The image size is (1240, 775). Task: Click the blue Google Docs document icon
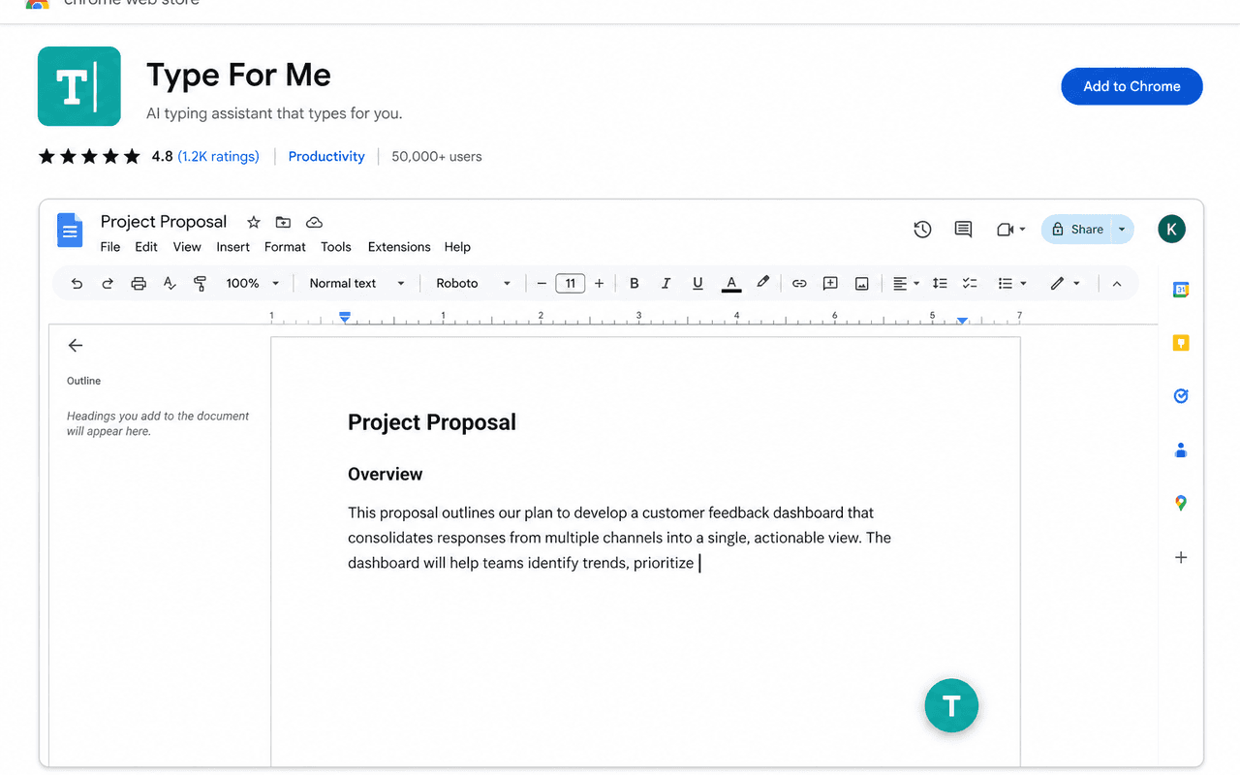(70, 231)
